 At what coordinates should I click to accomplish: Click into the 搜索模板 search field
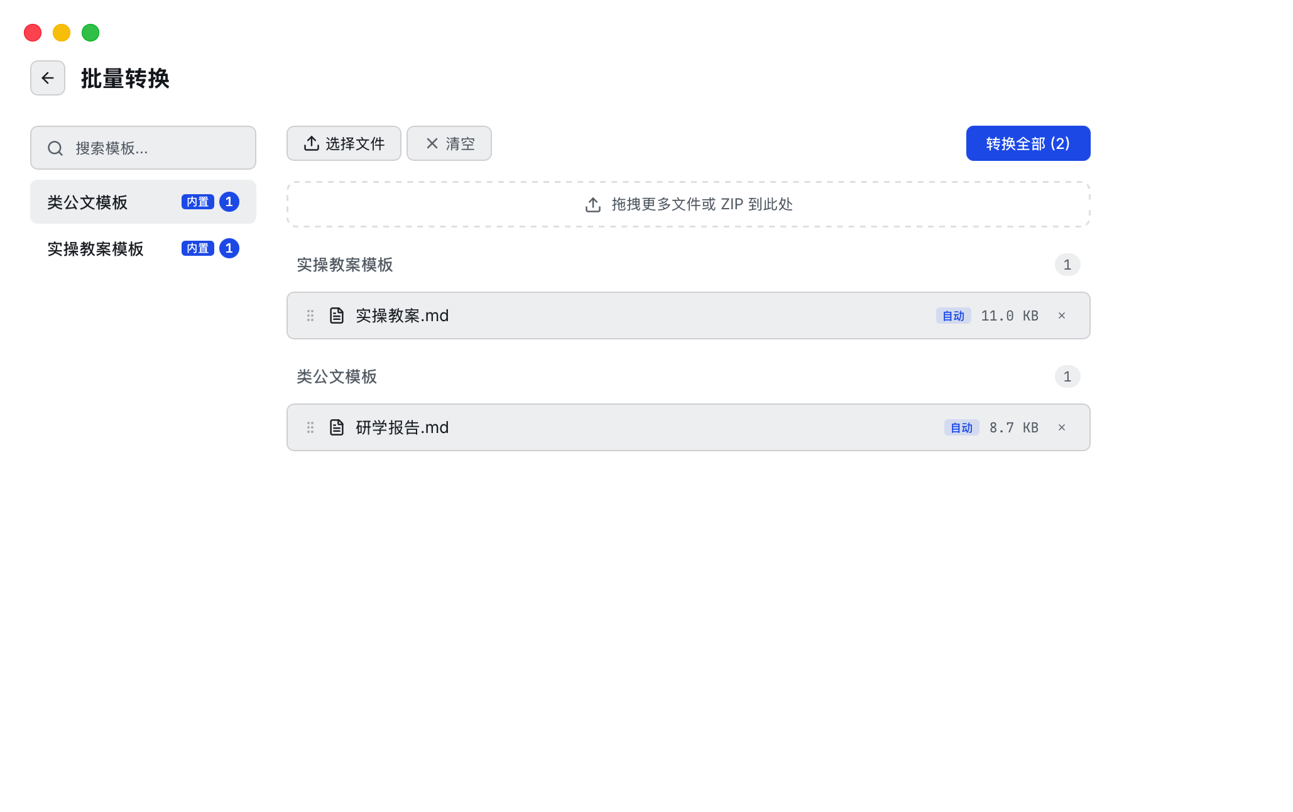tap(157, 148)
